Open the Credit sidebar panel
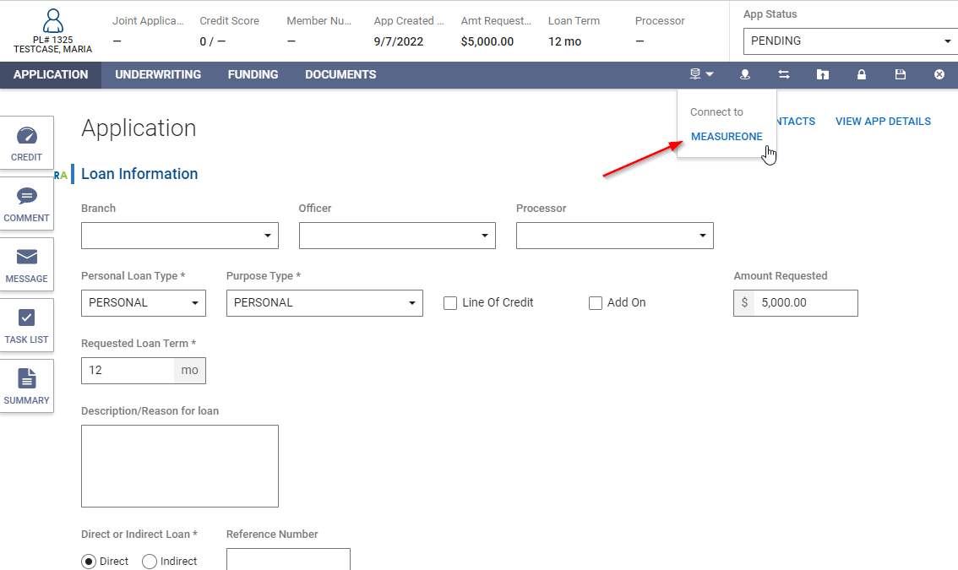This screenshot has width=958, height=570. click(26, 142)
